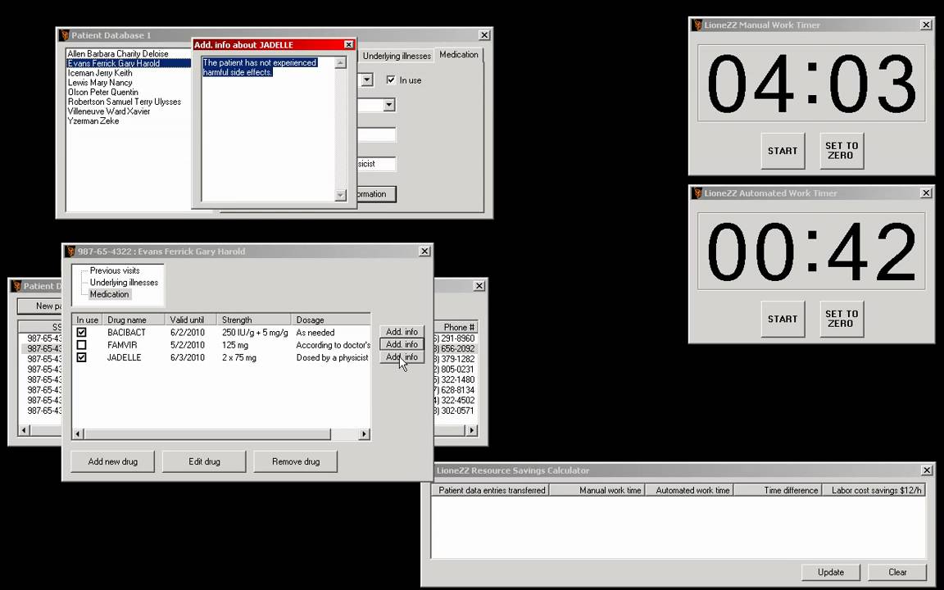Click Manual work time column header
The image size is (944, 590).
597,490
